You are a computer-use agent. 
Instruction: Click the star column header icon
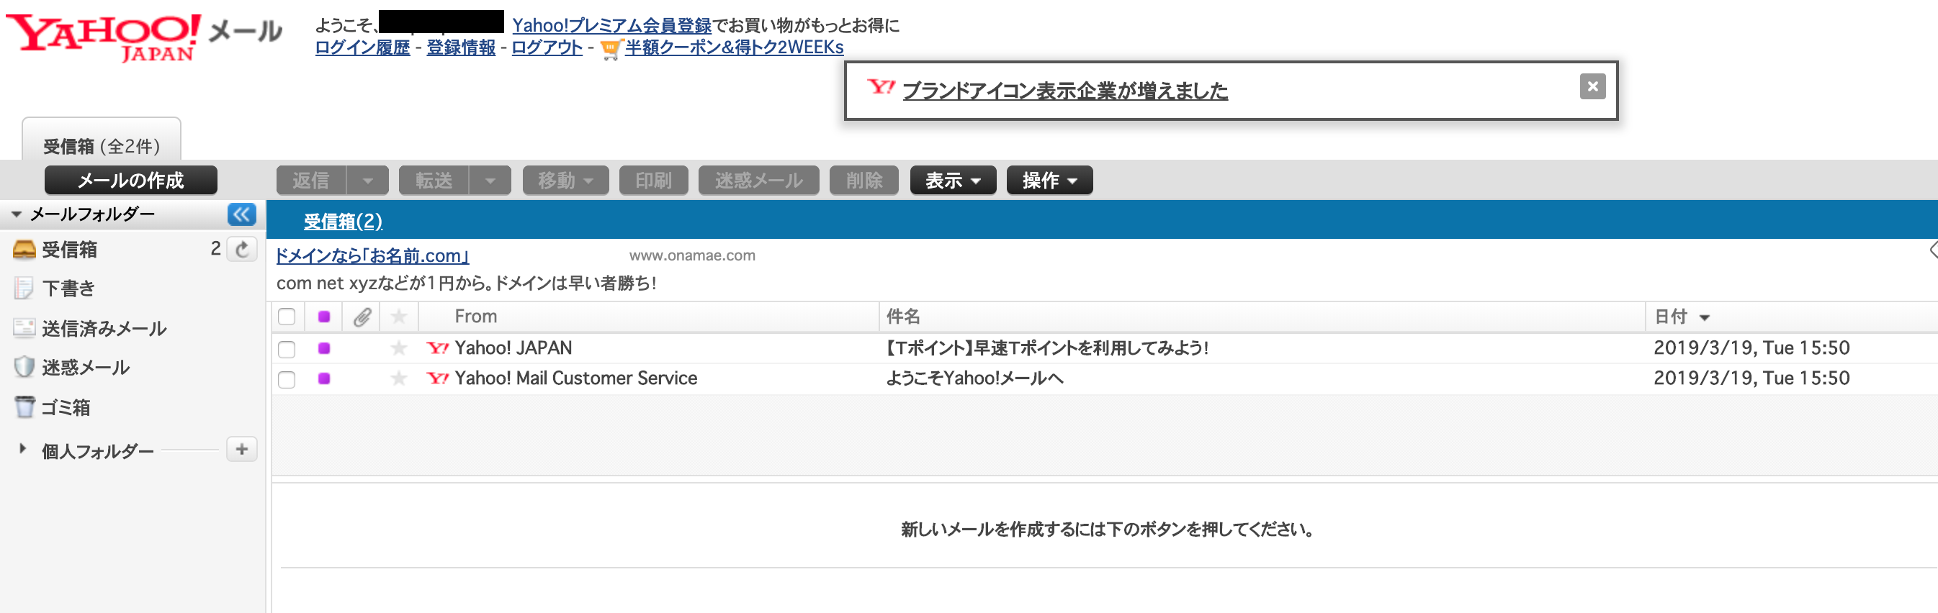(399, 317)
